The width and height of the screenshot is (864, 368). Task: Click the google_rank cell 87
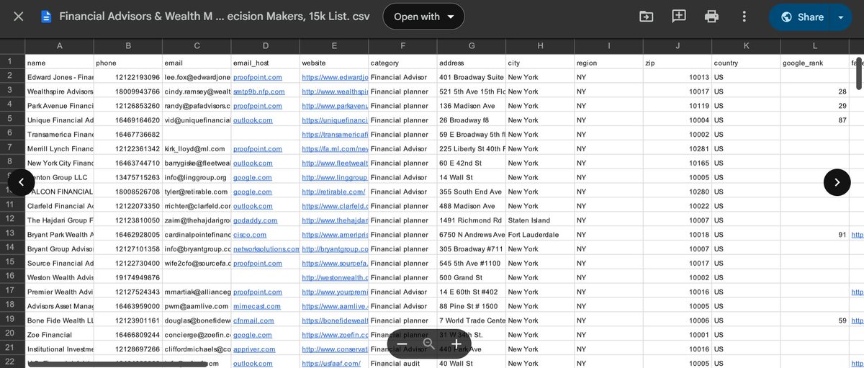click(x=815, y=120)
